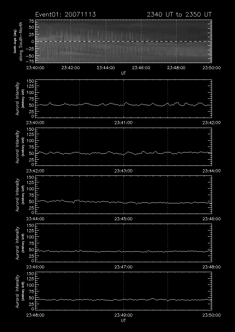Click the "100" tick of the 23:46–23:48 plot
This screenshot has height=332, width=235.
pos(31,237)
